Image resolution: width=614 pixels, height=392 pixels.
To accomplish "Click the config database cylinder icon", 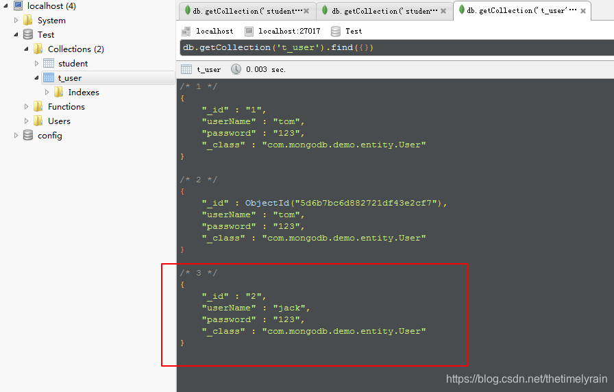I will 28,135.
